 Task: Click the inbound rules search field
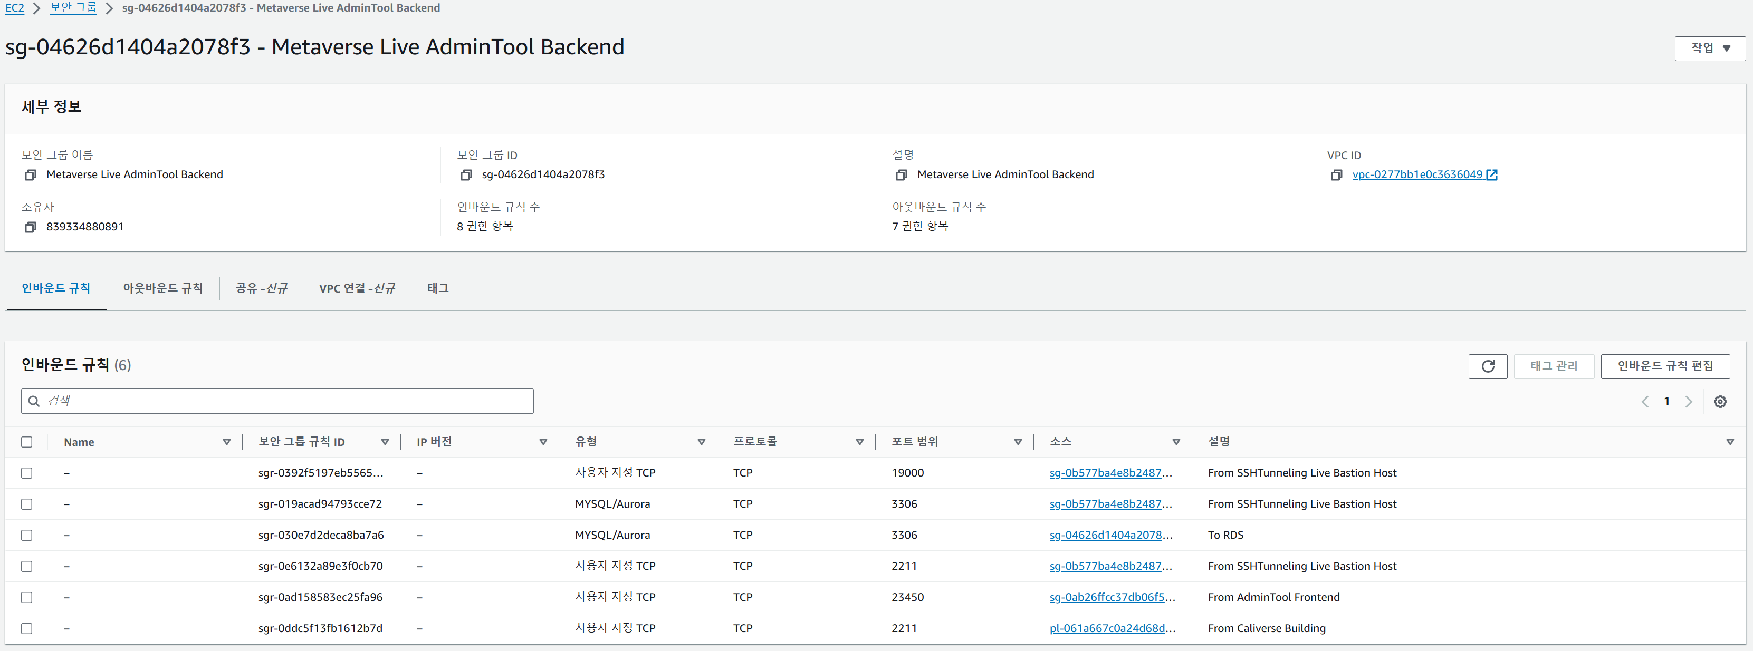point(286,401)
